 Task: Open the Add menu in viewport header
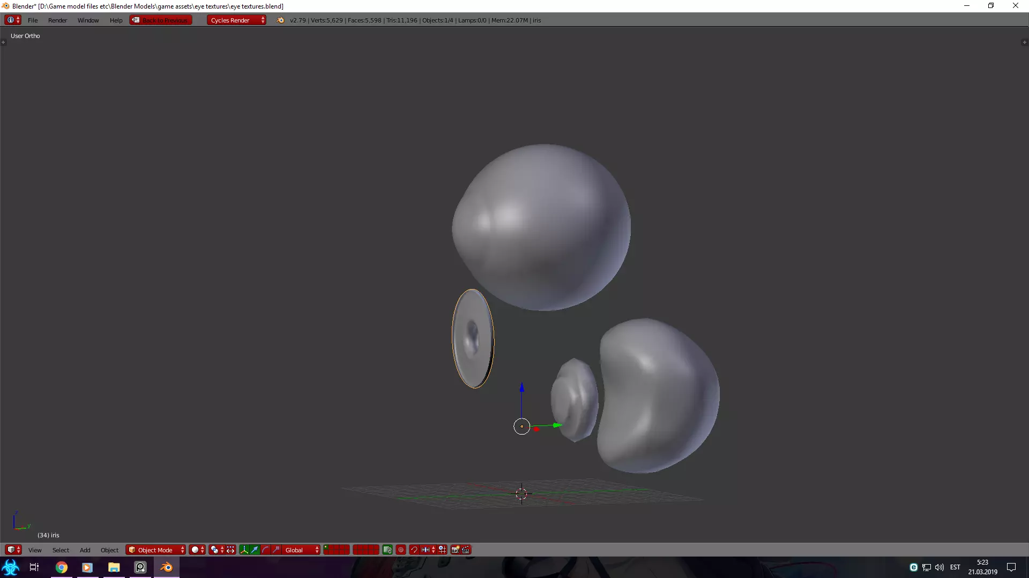(85, 550)
